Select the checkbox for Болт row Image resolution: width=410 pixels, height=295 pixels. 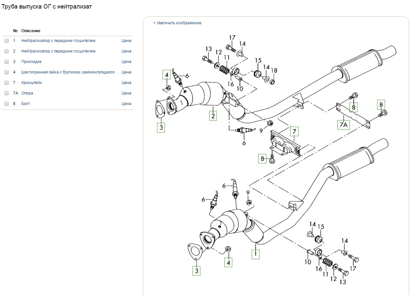7,104
